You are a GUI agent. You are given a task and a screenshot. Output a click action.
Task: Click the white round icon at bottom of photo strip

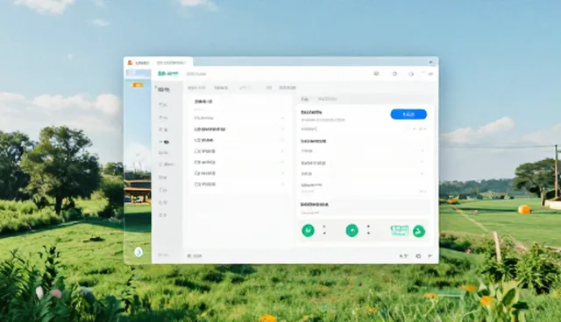[138, 252]
